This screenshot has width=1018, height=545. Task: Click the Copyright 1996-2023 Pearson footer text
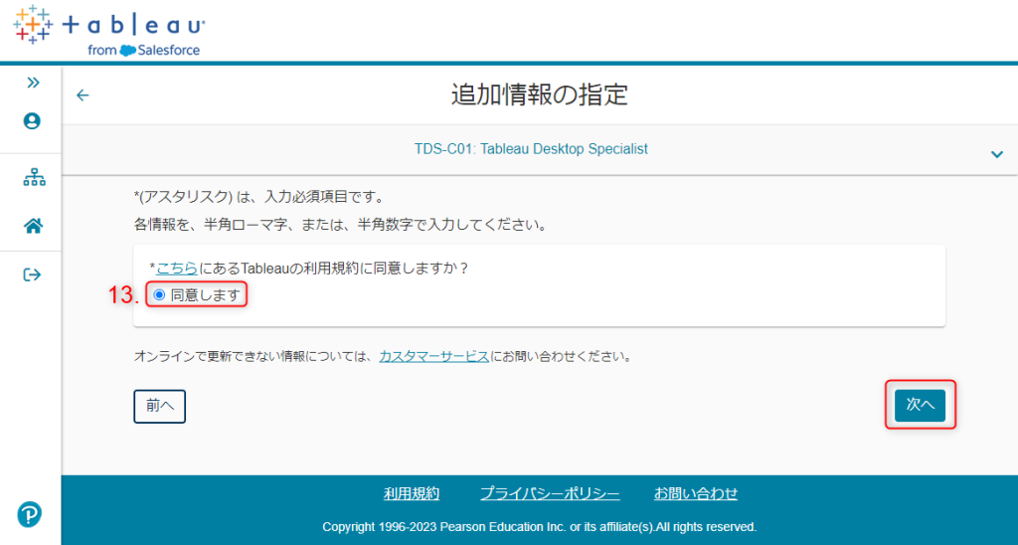coord(540,527)
